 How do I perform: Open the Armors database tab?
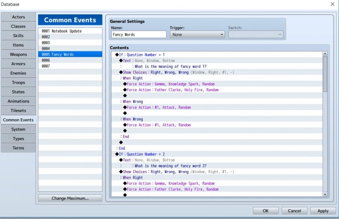(x=18, y=64)
